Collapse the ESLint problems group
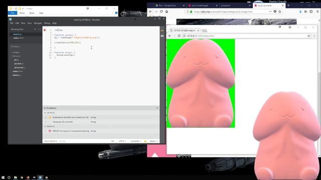321x180 pixels. pos(45,126)
